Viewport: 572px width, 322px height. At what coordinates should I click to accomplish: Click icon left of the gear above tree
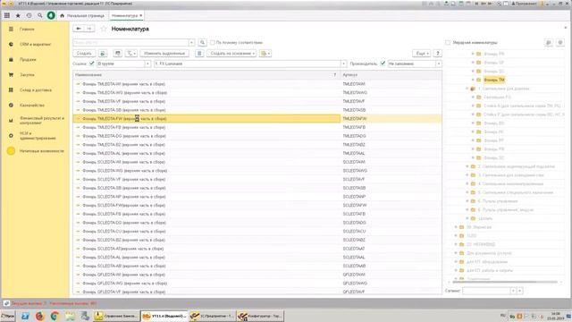tap(549, 43)
